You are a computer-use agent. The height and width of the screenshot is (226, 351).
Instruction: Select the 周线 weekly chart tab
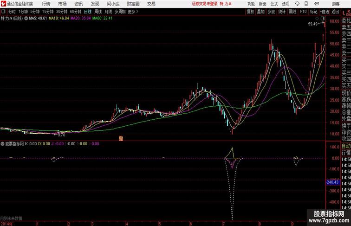pyautogui.click(x=98, y=12)
